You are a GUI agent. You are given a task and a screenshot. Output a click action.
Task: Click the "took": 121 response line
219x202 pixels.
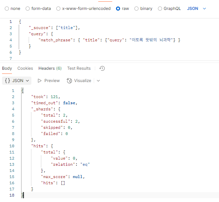pos(46,97)
